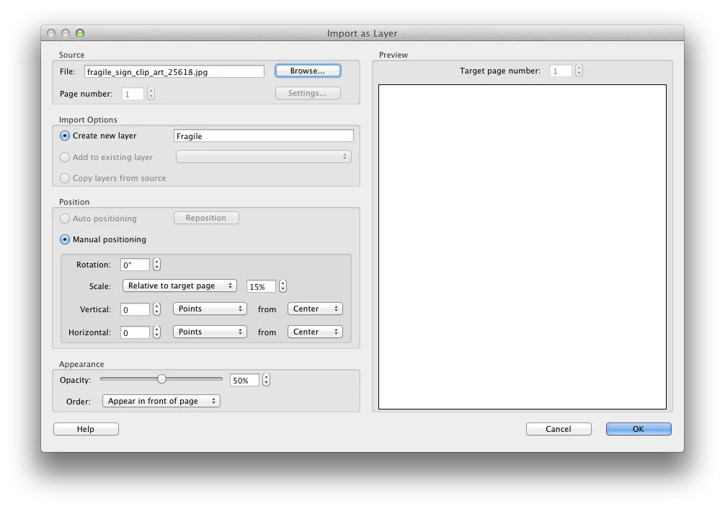Click the File name input field
This screenshot has width=725, height=509.
174,71
